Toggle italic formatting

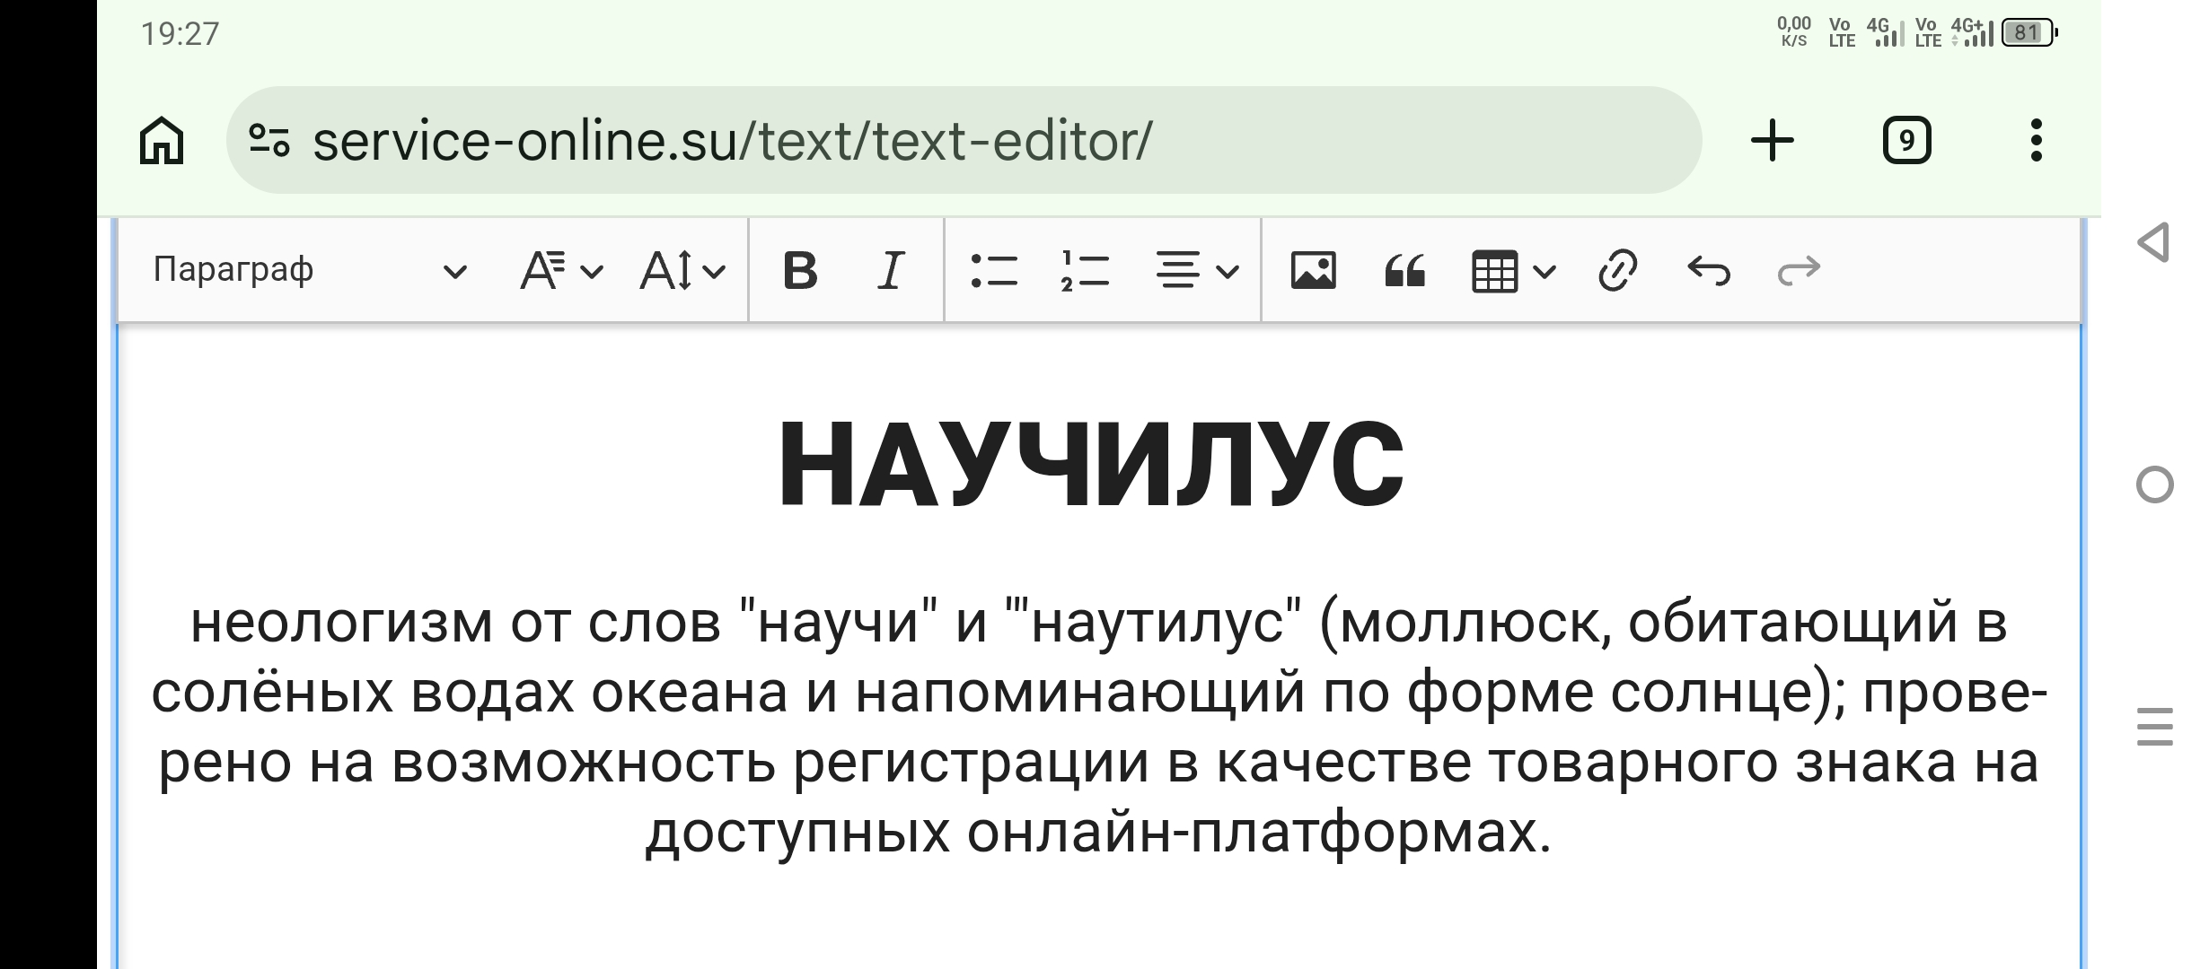pos(890,270)
